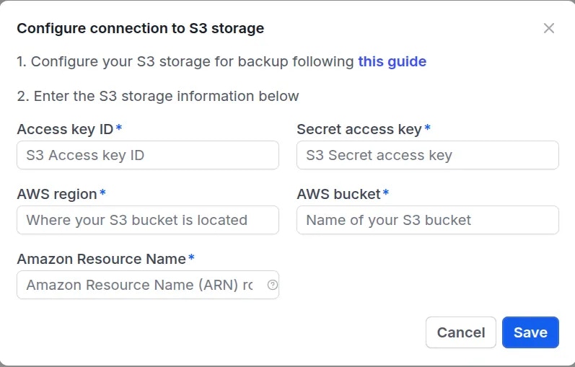Click the required asterisk beside Access key ID
This screenshot has height=367, width=575.
click(x=119, y=128)
